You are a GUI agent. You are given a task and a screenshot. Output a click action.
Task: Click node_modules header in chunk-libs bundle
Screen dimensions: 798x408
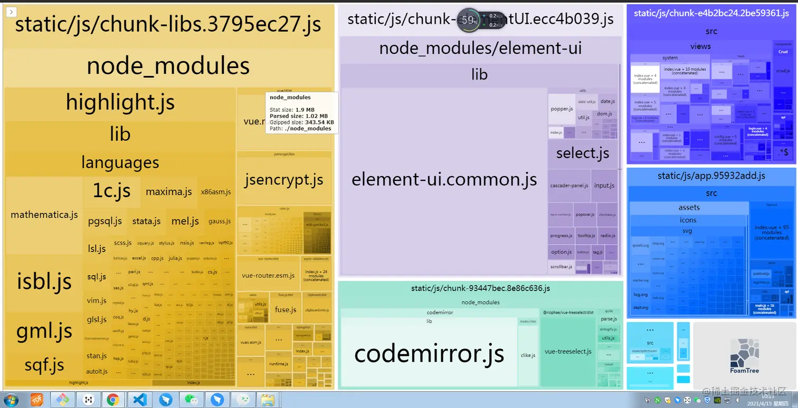[x=168, y=66]
